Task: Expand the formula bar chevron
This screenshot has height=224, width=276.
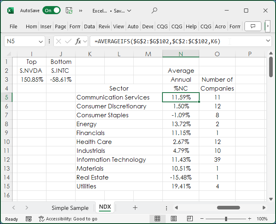Action: [268, 41]
